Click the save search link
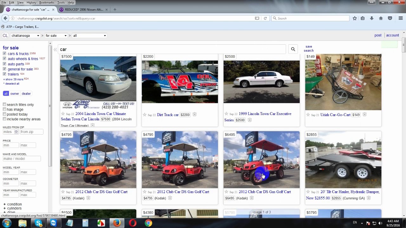406x228 pixels. 309,48
